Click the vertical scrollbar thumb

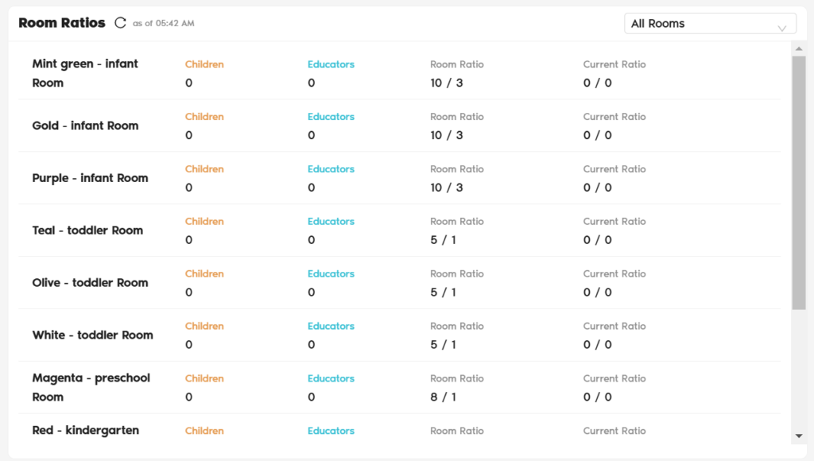799,183
